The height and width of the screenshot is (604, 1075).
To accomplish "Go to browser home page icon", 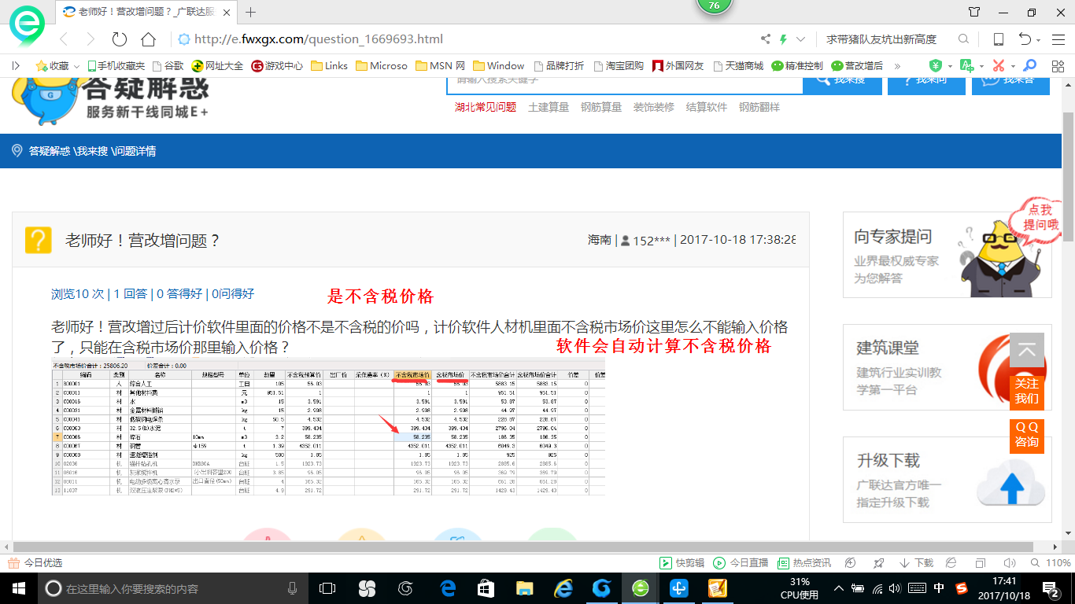I will (148, 39).
